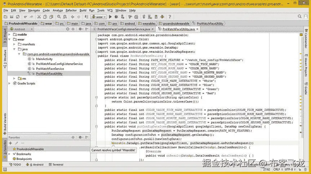Open the Refactor menu

[71, 10]
